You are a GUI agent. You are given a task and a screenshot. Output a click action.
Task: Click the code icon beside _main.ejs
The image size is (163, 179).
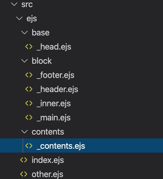[29, 118]
